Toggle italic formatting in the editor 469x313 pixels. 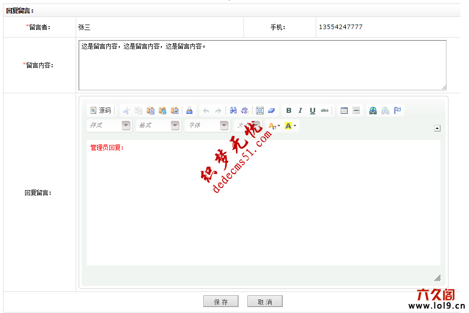point(300,110)
